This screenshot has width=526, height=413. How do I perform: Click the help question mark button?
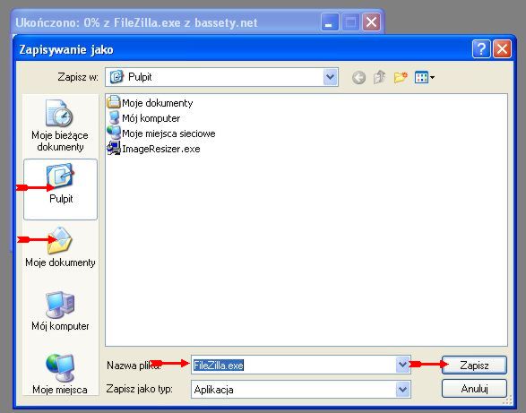click(481, 49)
